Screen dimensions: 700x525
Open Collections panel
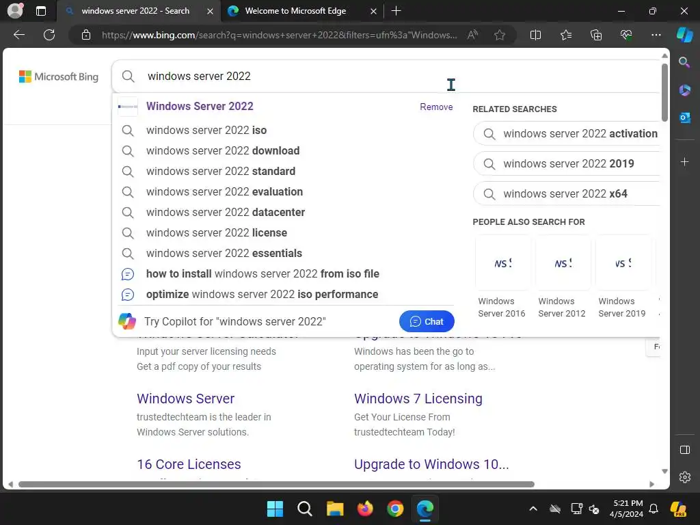[x=596, y=35]
